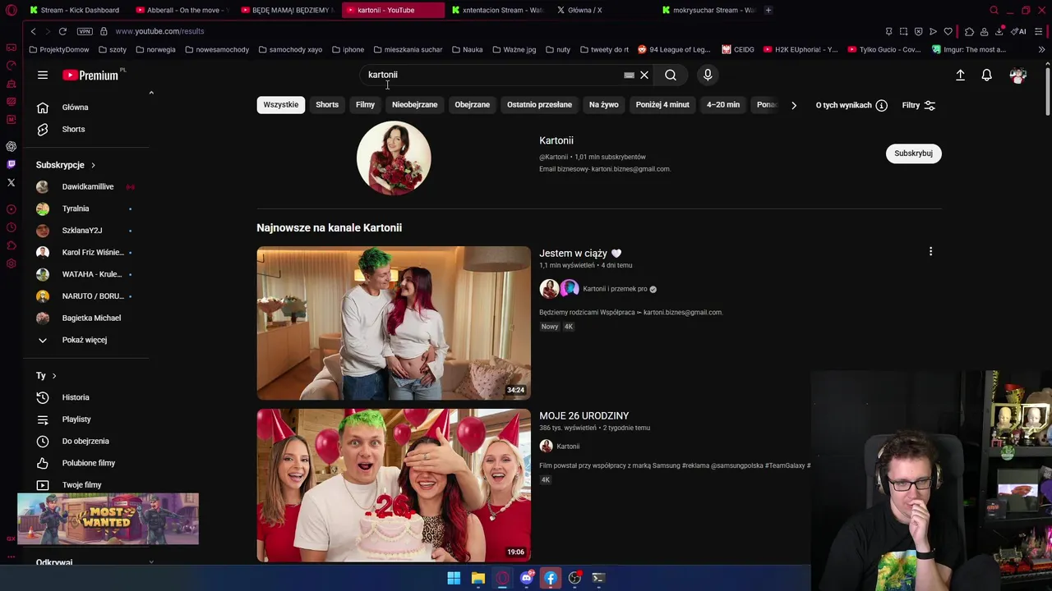Click the kartonii search input field
The image size is (1052, 591).
click(493, 75)
